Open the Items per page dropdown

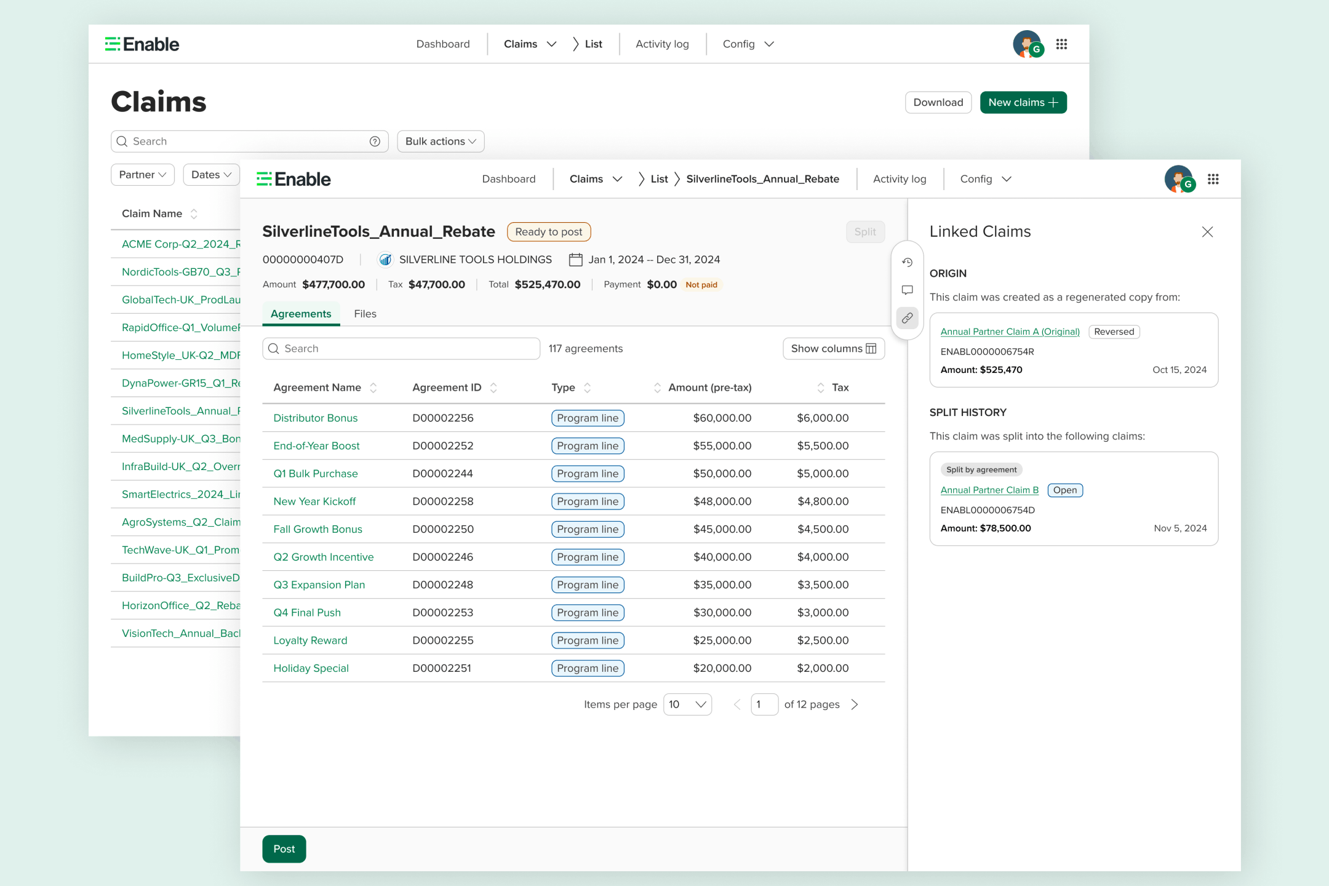[687, 704]
